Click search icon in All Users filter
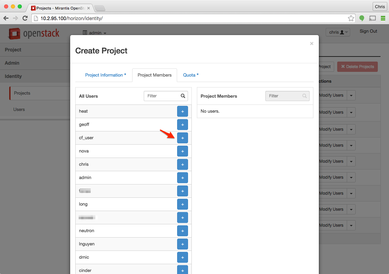This screenshot has width=389, height=274. [183, 96]
